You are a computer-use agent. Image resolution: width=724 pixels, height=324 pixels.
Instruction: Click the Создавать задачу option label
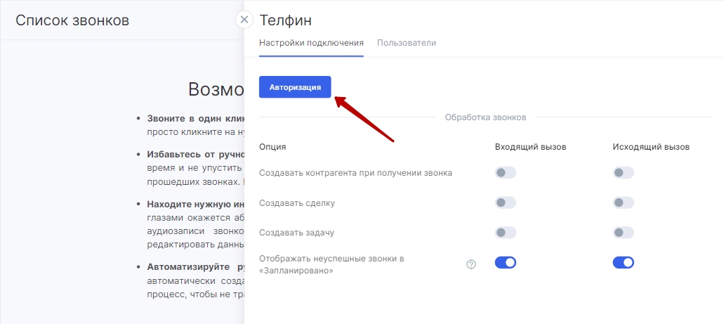click(x=296, y=232)
